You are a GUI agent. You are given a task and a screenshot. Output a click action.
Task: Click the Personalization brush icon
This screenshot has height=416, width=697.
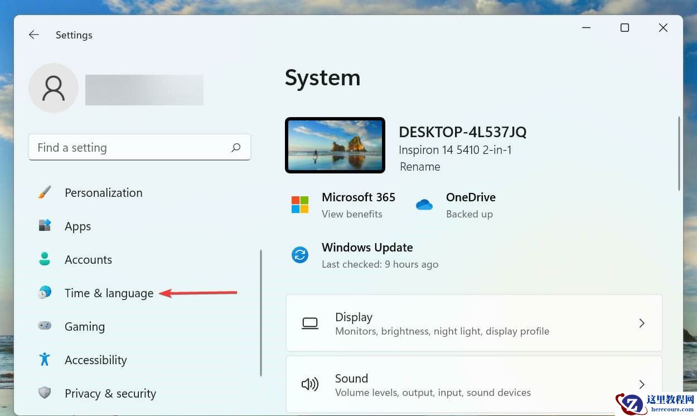pyautogui.click(x=45, y=192)
